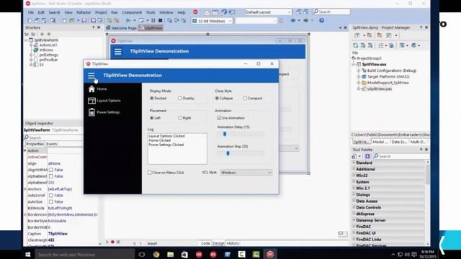Image resolution: width=461 pixels, height=259 pixels.
Task: Select the Docked display mode radio button
Action: click(152, 98)
